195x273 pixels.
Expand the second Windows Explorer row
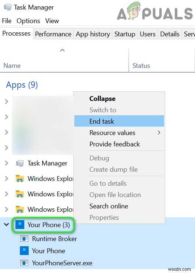7,194
